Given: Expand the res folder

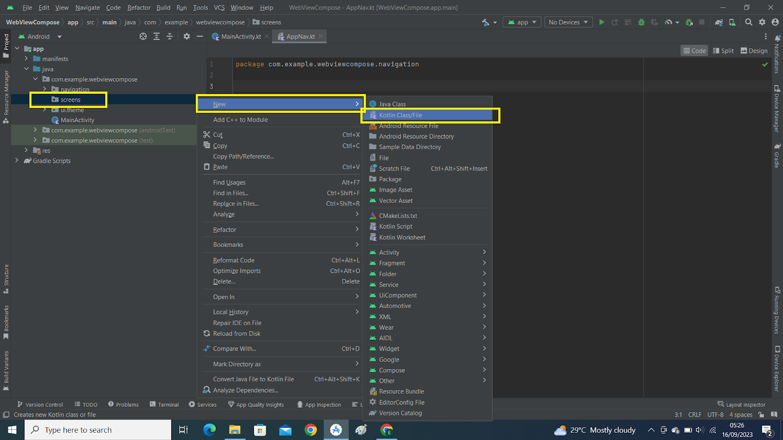Looking at the screenshot, I should 26,151.
